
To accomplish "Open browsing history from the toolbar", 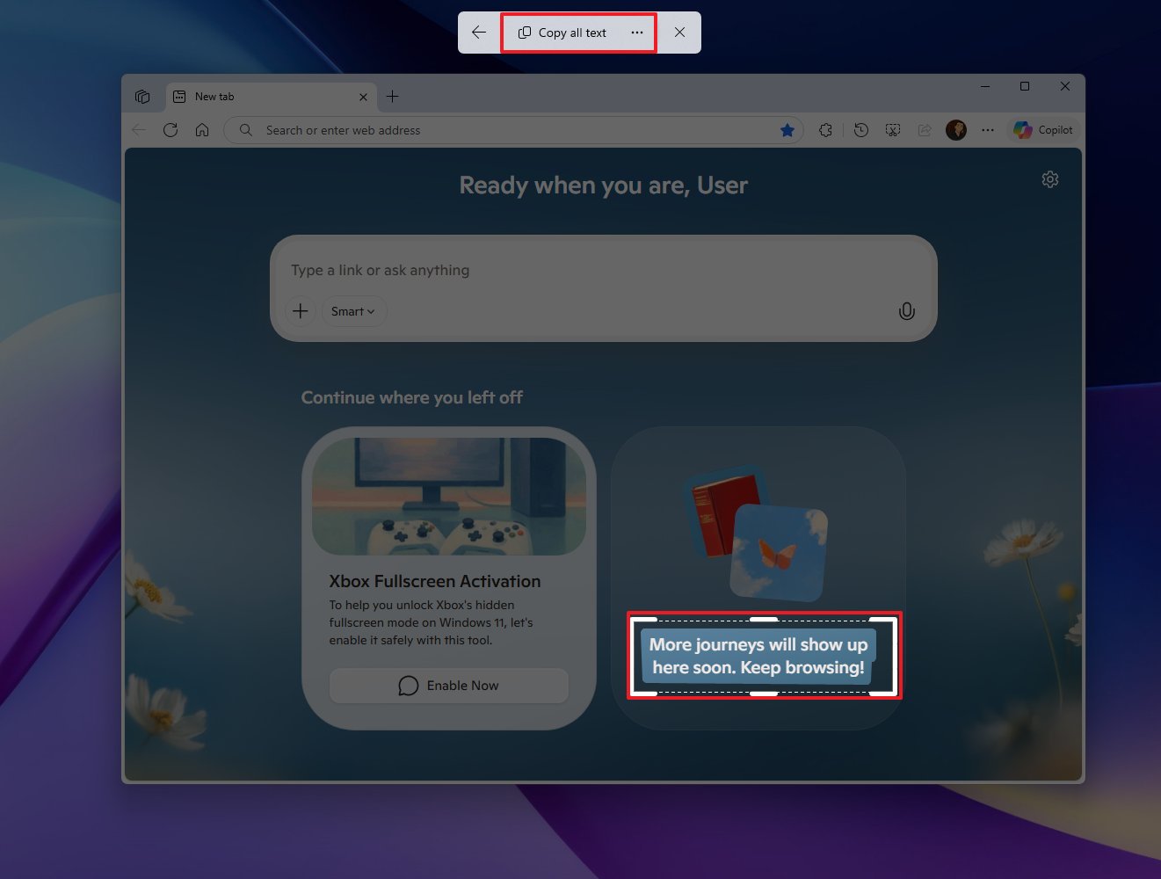I will [860, 129].
